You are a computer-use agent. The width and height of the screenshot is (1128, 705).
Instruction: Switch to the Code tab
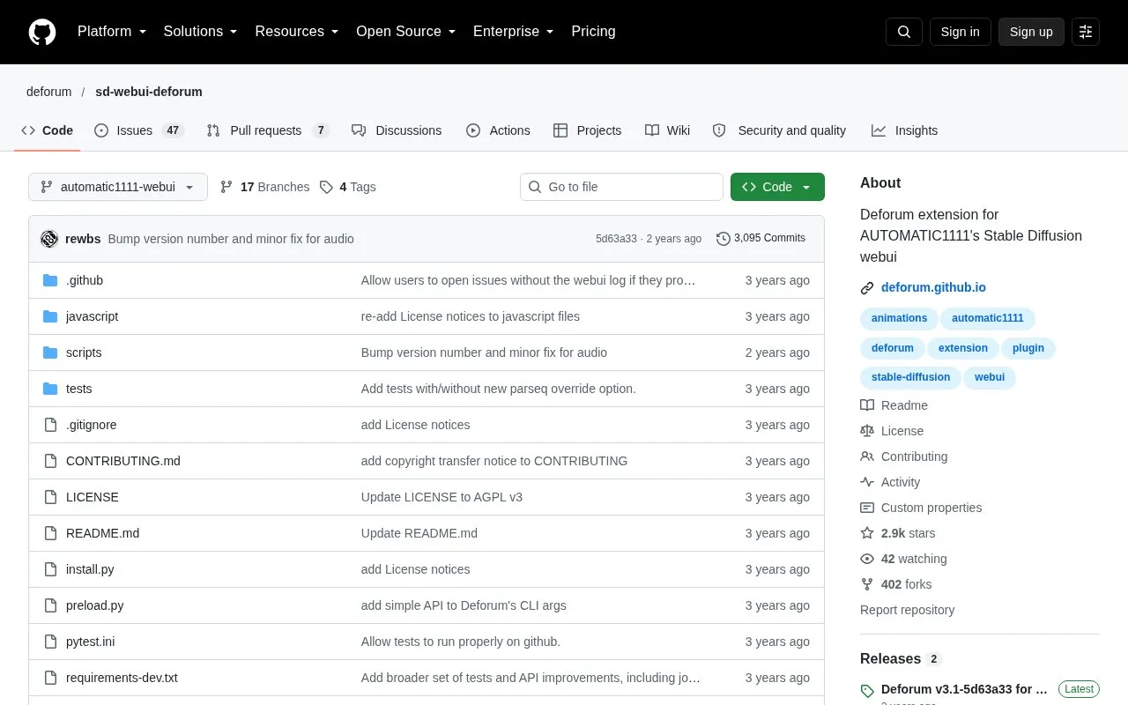48,130
